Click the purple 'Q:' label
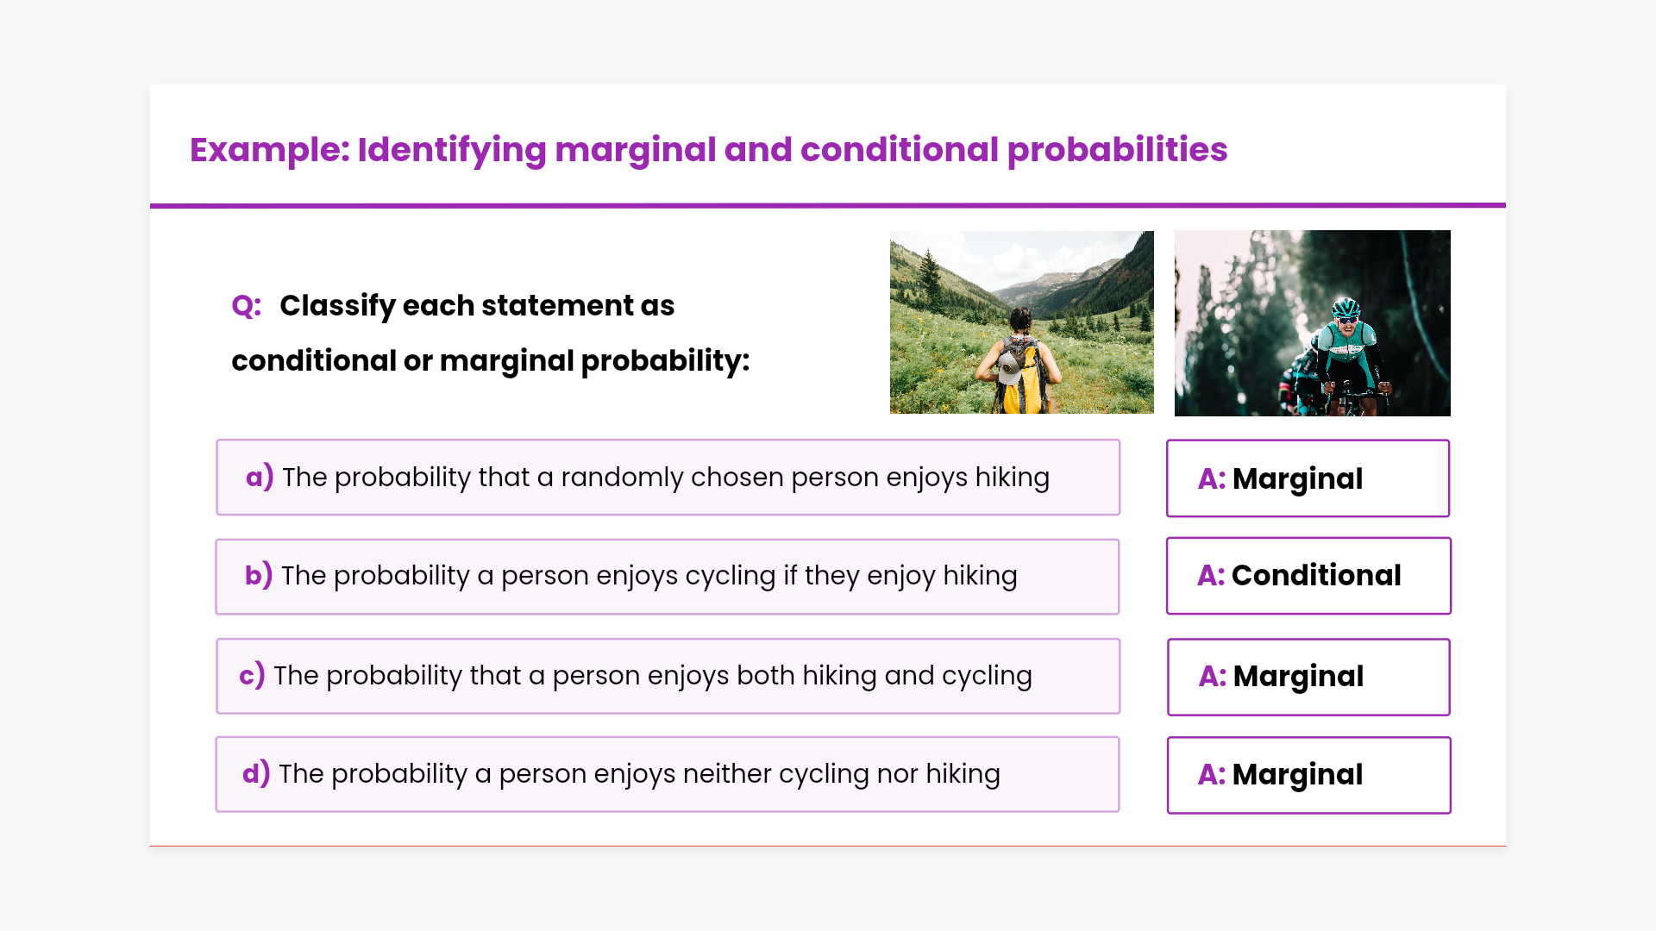The height and width of the screenshot is (931, 1656). click(246, 306)
